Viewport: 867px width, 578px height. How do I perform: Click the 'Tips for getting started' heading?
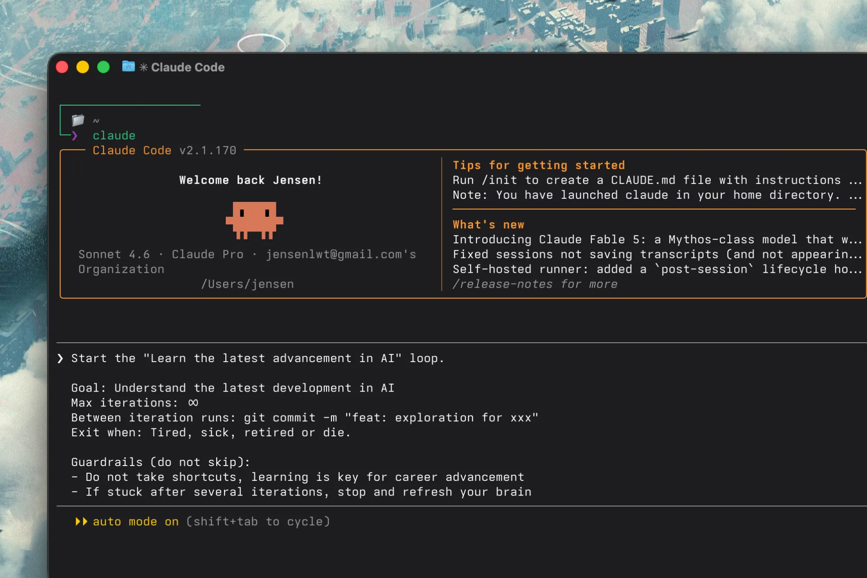(539, 165)
